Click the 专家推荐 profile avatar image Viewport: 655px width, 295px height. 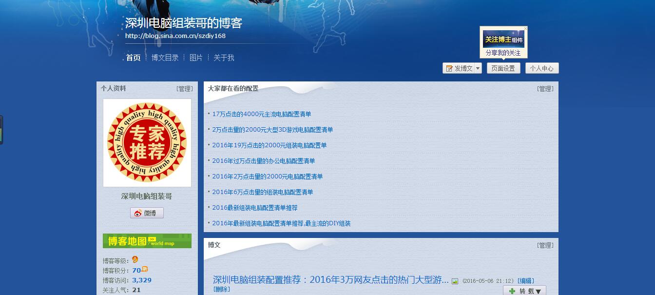(147, 142)
